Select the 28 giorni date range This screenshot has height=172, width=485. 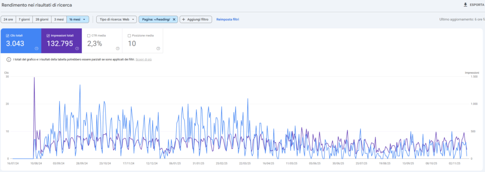pyautogui.click(x=42, y=19)
